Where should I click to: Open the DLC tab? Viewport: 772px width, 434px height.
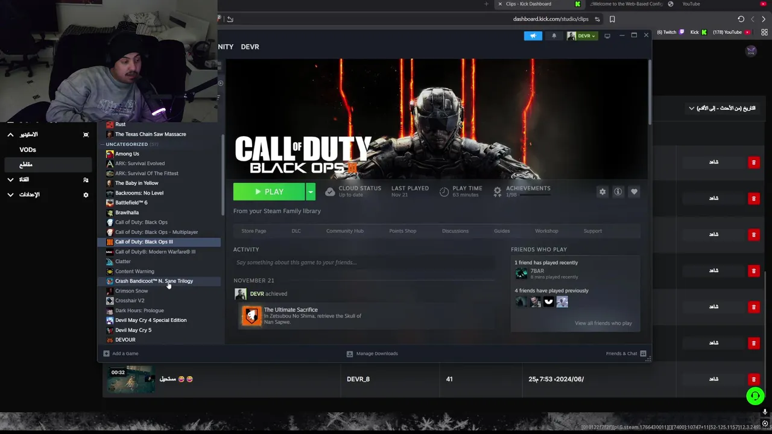[x=296, y=231]
